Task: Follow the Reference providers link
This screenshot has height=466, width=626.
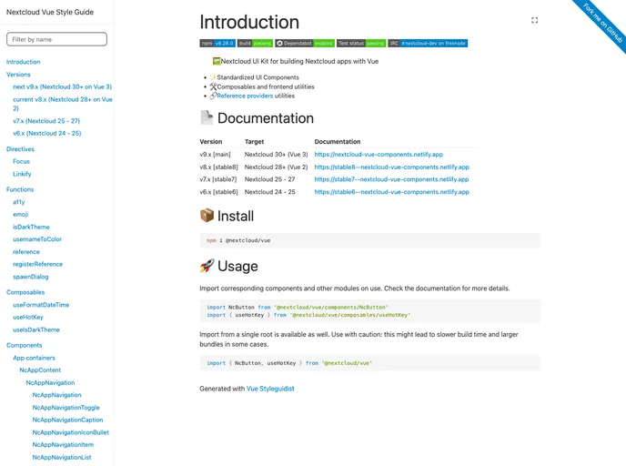Action: tap(245, 96)
